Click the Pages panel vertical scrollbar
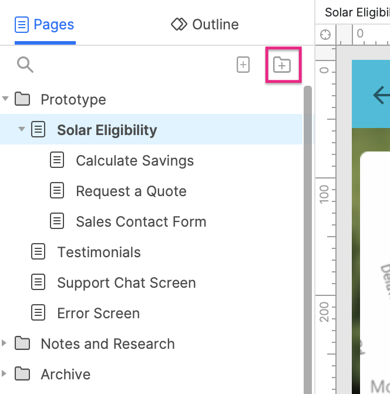Image resolution: width=390 pixels, height=394 pixels. pyautogui.click(x=307, y=235)
